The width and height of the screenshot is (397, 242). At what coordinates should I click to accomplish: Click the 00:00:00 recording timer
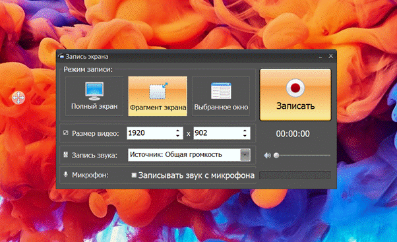(293, 134)
